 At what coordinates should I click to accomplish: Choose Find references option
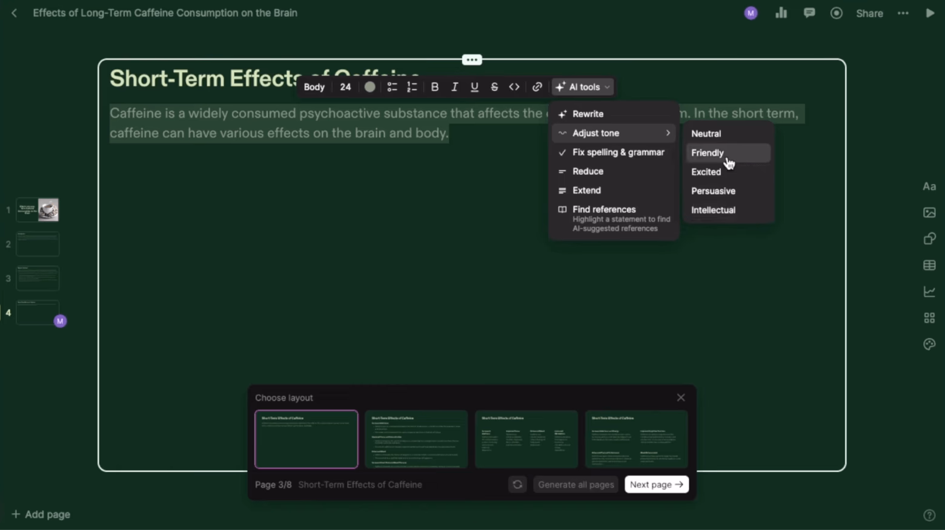[614, 218]
